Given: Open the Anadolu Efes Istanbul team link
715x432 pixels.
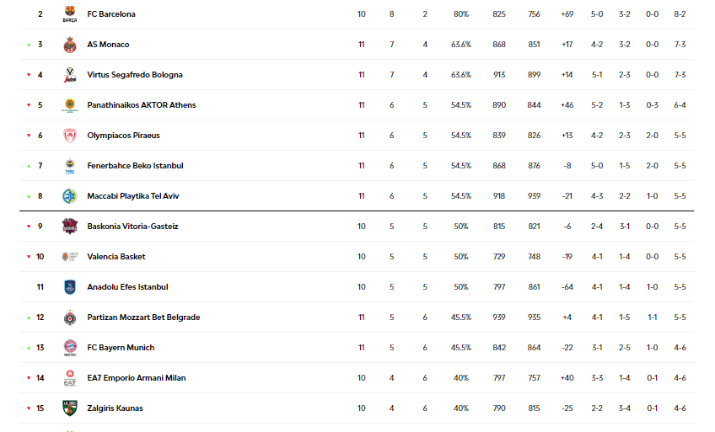Looking at the screenshot, I should 127,287.
